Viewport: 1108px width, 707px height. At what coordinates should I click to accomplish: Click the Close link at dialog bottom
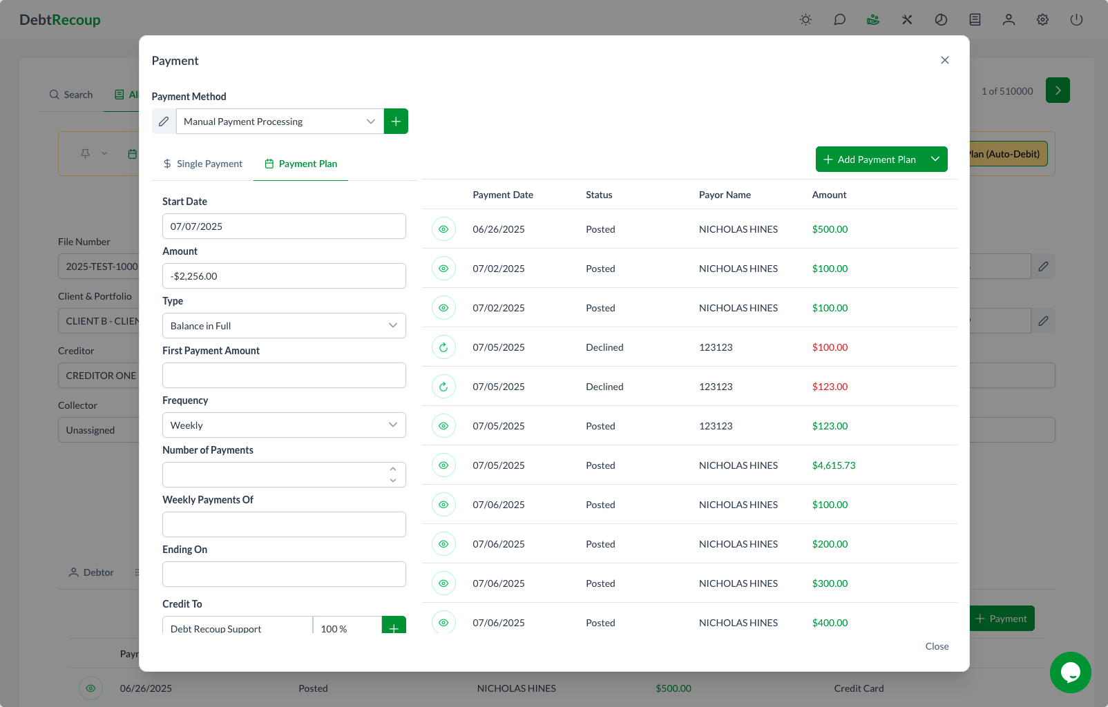coord(937,646)
